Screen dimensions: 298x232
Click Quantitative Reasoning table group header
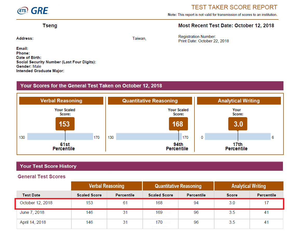click(x=178, y=186)
